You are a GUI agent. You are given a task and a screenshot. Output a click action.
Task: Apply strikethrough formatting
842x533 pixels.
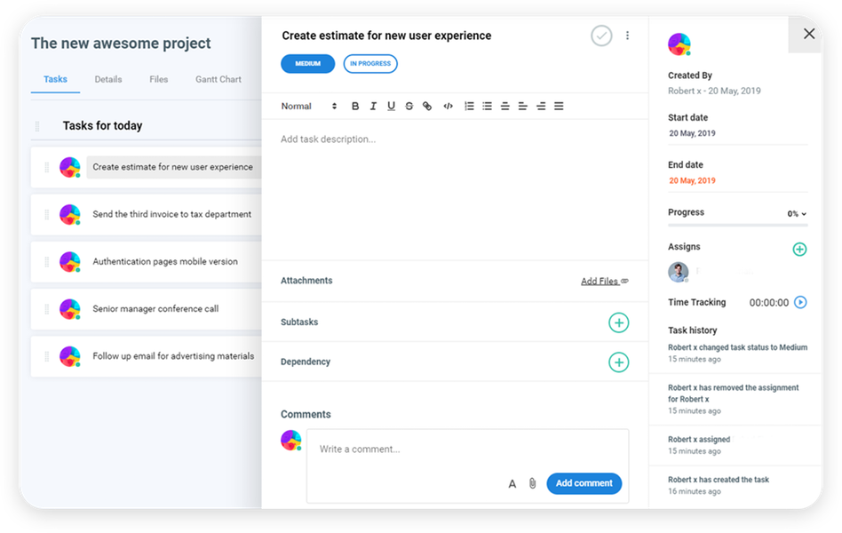[x=409, y=106]
